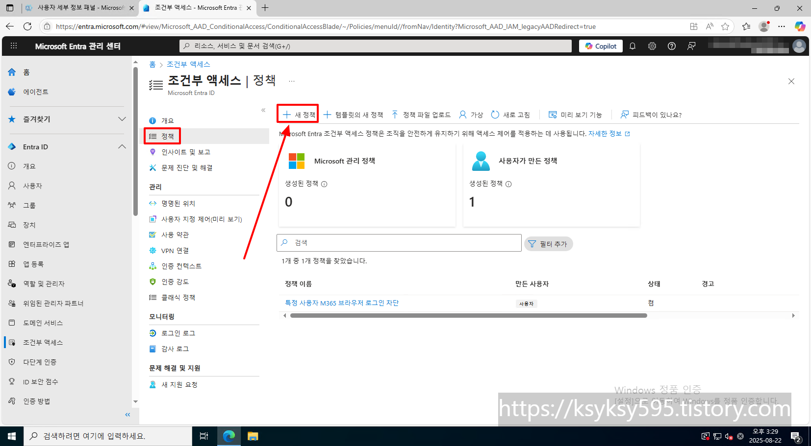Open feedback icon in Entra header
811x446 pixels.
point(691,46)
